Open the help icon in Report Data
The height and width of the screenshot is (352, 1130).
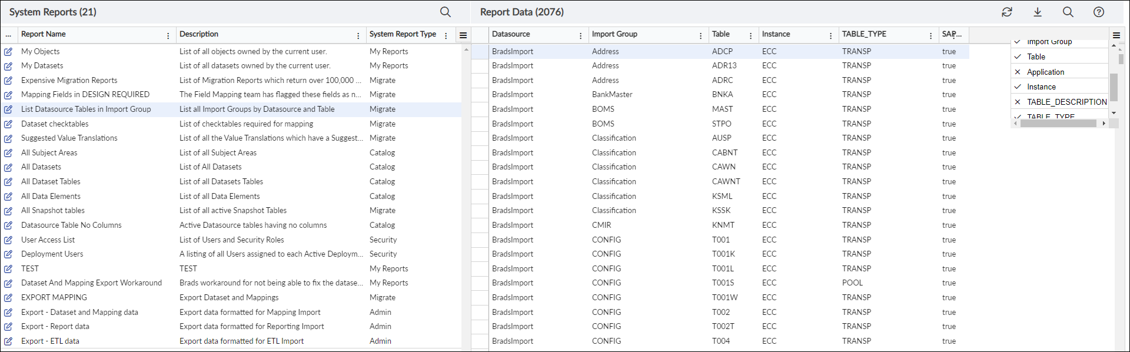(x=1099, y=12)
